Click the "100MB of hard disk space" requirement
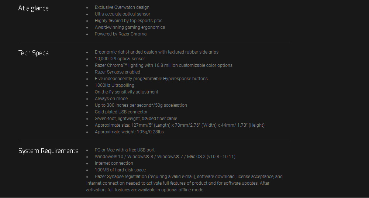Viewport: 369px width, 198px height. click(x=120, y=170)
